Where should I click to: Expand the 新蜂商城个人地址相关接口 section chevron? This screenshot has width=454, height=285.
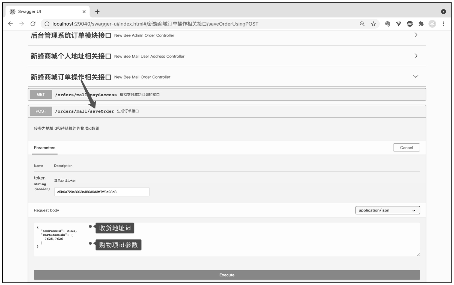click(416, 56)
